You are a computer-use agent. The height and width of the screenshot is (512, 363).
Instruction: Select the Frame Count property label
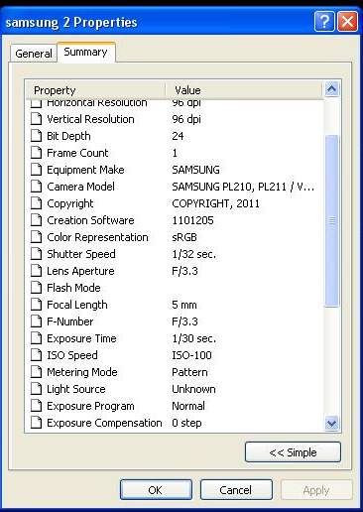(77, 153)
